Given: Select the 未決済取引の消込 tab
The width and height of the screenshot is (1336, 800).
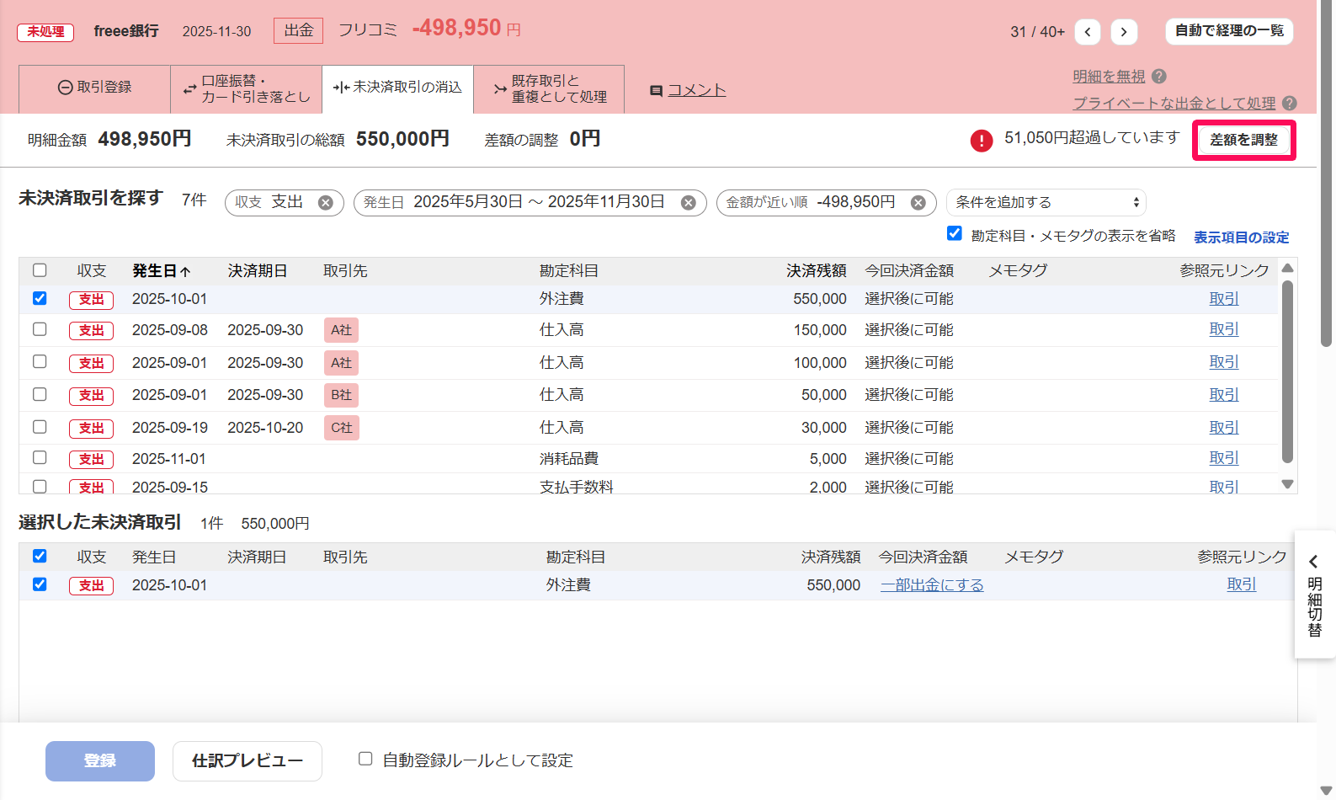Looking at the screenshot, I should pyautogui.click(x=397, y=88).
